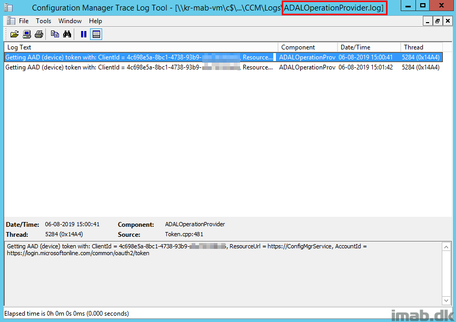The width and height of the screenshot is (456, 322).
Task: Click inside the log detail text box
Action: pyautogui.click(x=223, y=273)
